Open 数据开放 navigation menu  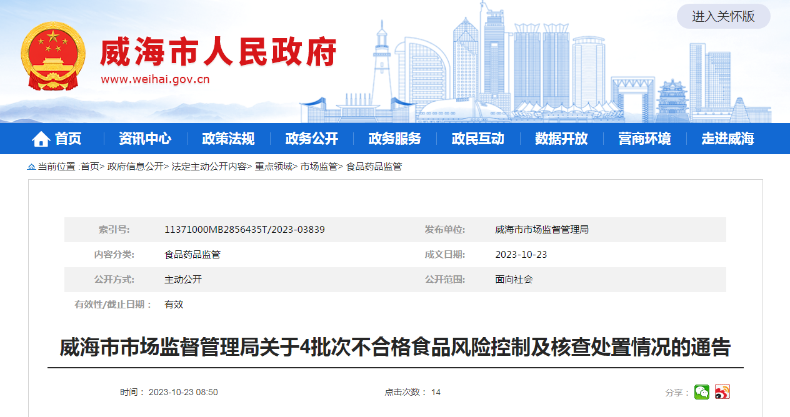pos(561,139)
